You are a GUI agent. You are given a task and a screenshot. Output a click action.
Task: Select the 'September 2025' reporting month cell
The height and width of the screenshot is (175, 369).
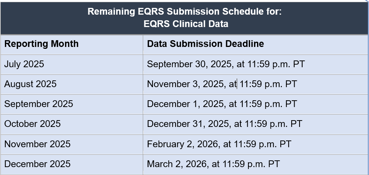[x=38, y=104]
